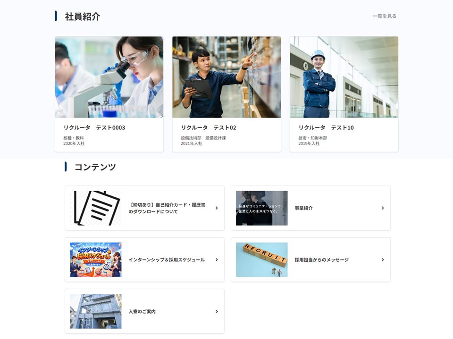The image size is (453, 339).
Task: Click the chevron on the resume download card
Action: (x=216, y=208)
